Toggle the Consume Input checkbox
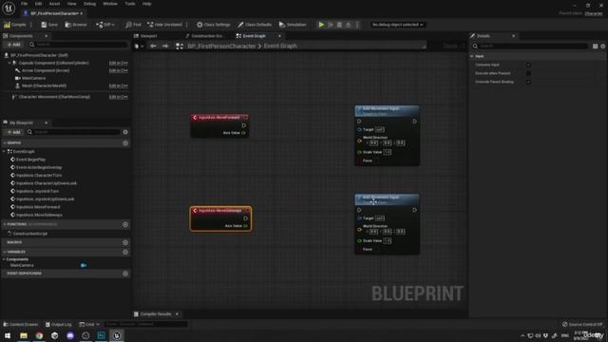This screenshot has height=342, width=608. [x=528, y=65]
